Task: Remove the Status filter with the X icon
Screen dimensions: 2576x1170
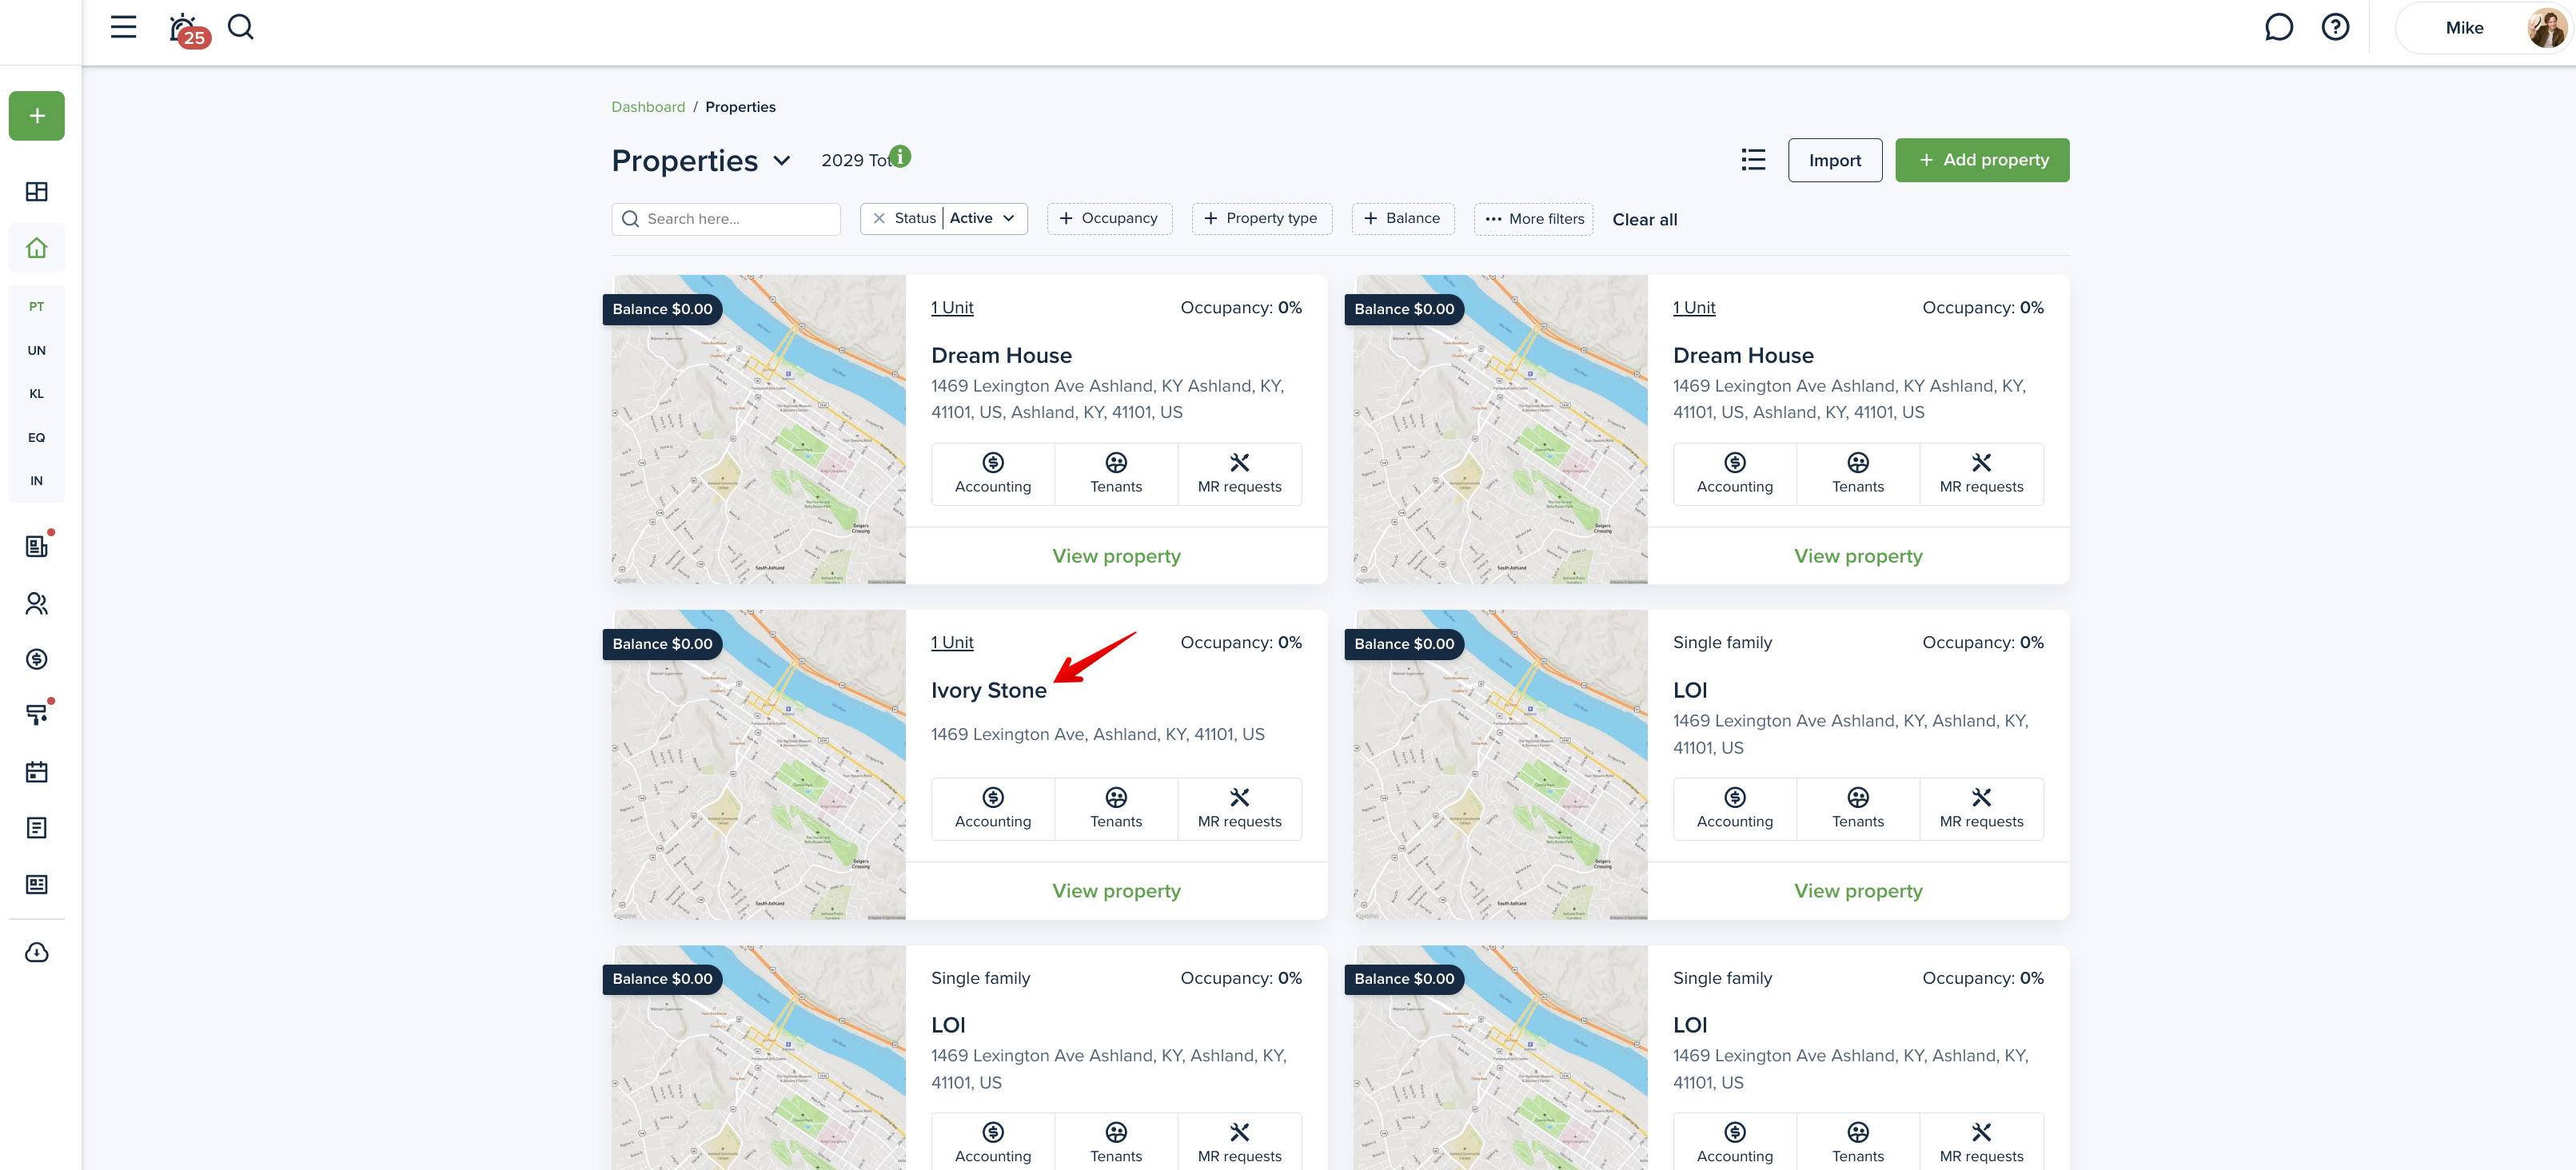Action: [x=879, y=218]
